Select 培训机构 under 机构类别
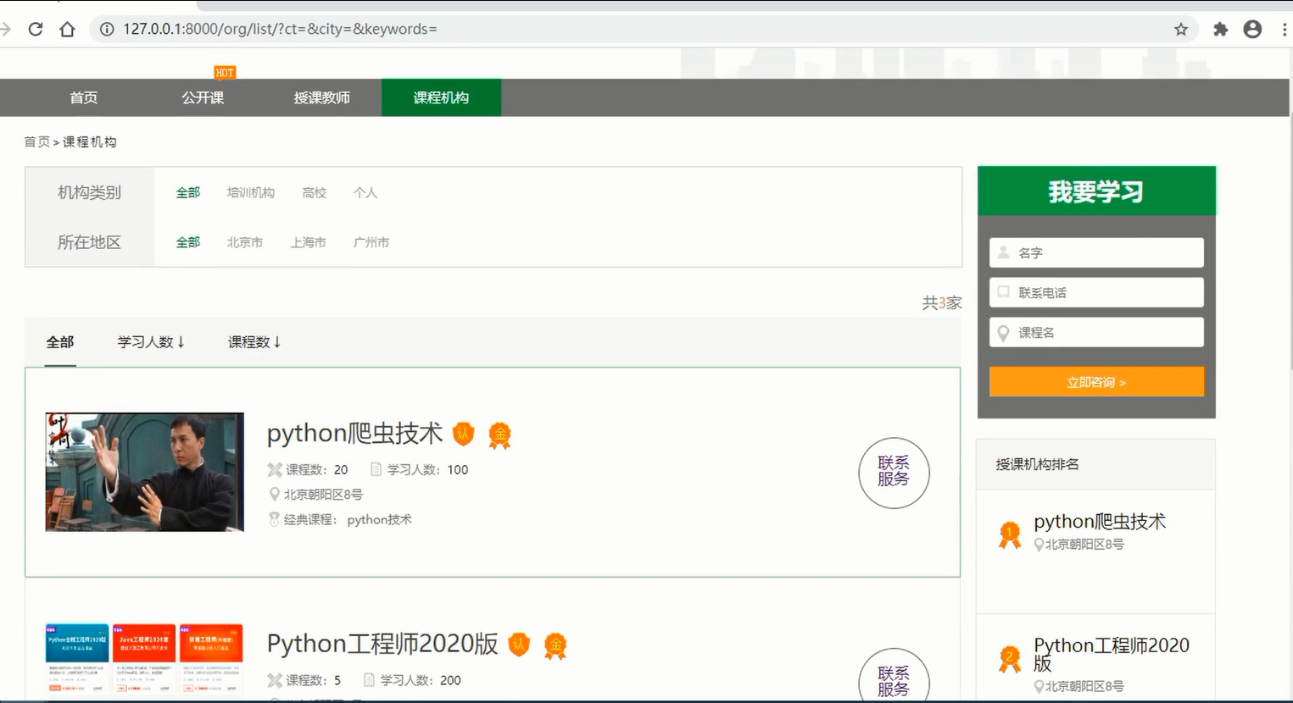 [x=250, y=192]
